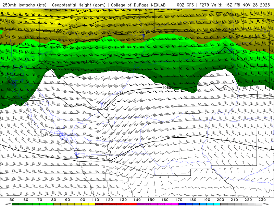Click the 230 value on the color scale

coord(262,200)
